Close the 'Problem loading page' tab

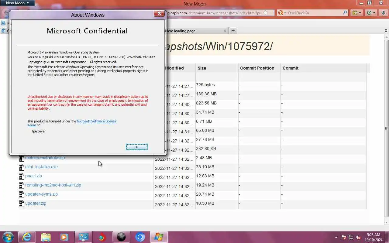point(225,31)
